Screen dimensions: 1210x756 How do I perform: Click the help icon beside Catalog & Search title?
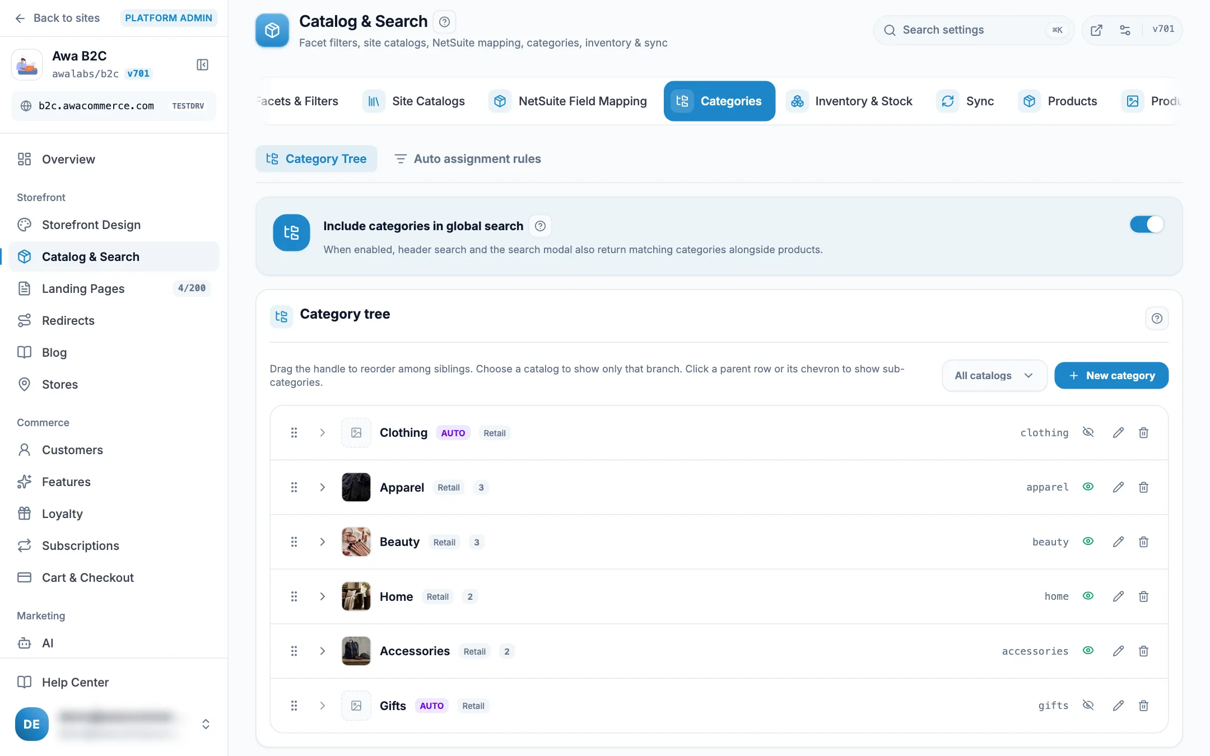click(x=444, y=22)
